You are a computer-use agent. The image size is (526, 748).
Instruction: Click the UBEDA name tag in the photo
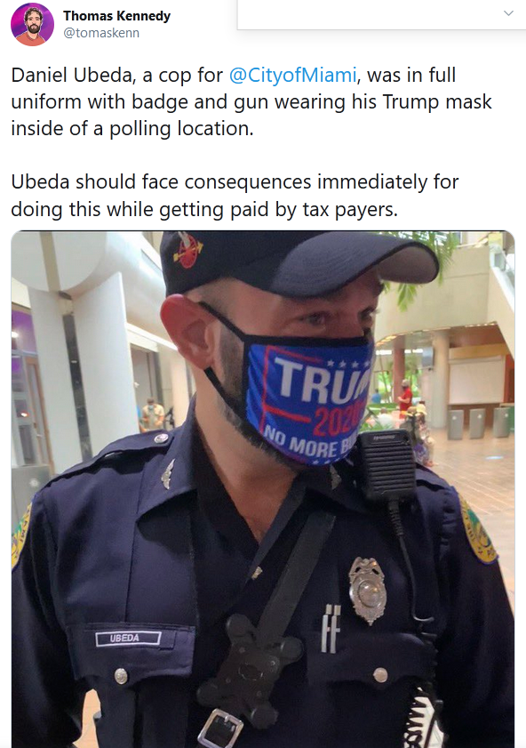128,638
